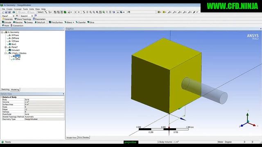Click the image capture camera icon
The image size is (262, 147).
pyautogui.click(x=14, y=12)
